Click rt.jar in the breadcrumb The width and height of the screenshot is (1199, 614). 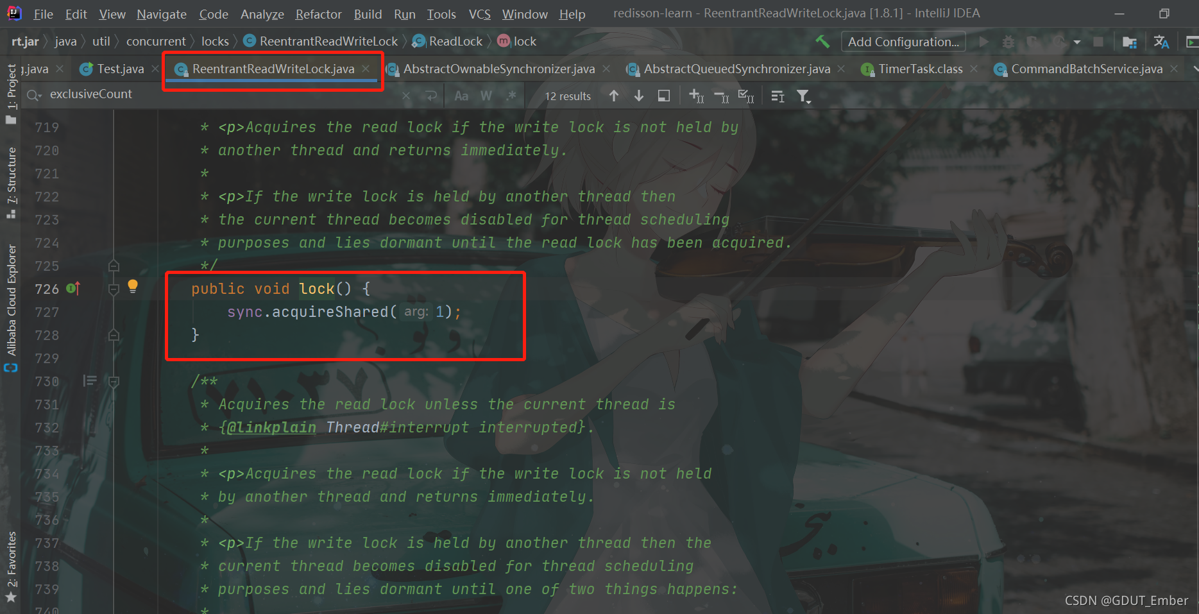point(25,42)
